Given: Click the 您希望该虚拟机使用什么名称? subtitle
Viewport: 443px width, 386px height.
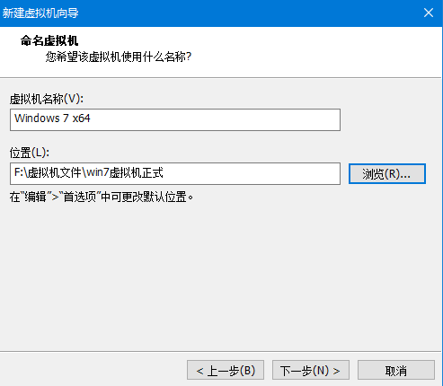Looking at the screenshot, I should point(119,57).
